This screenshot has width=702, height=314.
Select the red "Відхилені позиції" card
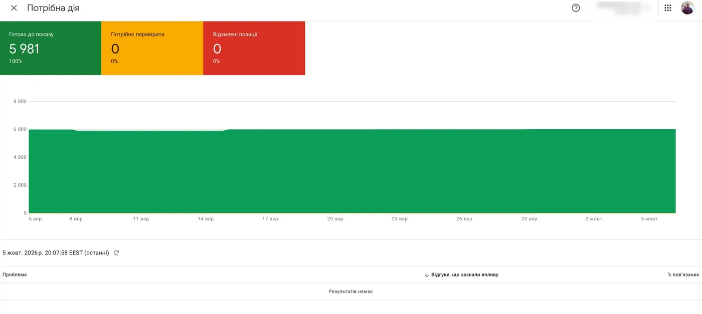[254, 48]
